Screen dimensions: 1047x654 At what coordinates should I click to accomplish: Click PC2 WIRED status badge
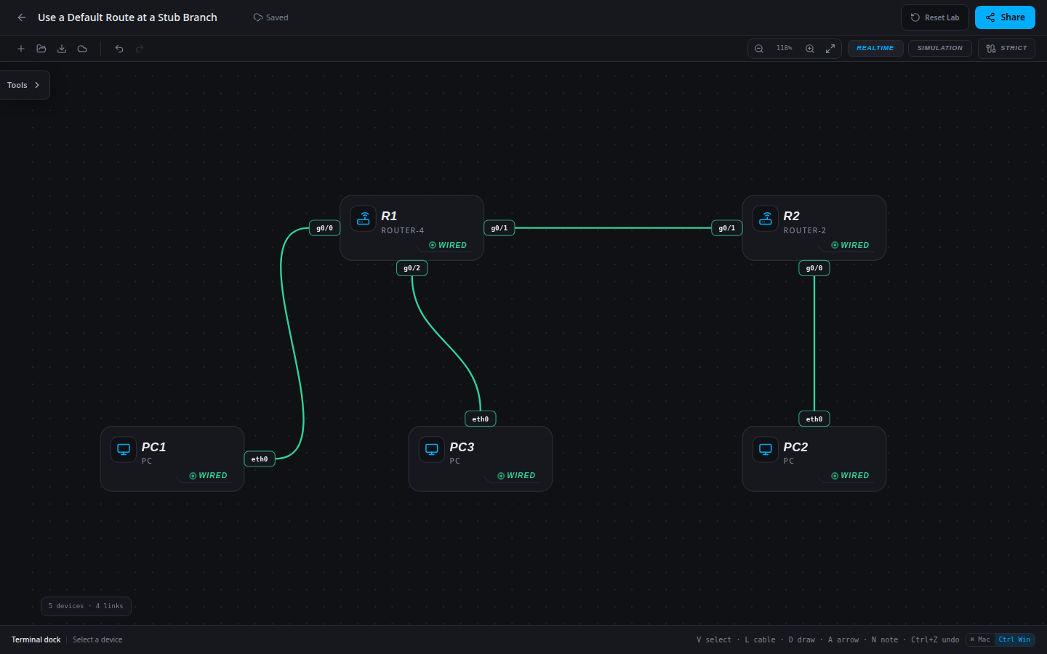850,475
